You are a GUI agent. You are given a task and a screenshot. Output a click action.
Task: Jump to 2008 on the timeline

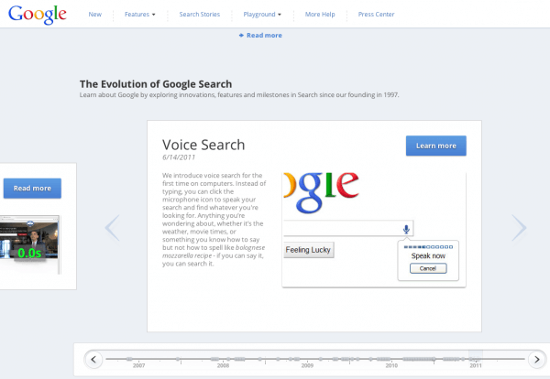coord(223,365)
